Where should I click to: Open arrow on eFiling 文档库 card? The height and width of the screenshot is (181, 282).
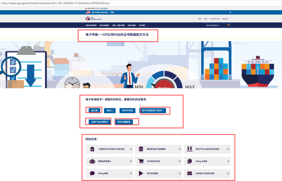[228, 161]
